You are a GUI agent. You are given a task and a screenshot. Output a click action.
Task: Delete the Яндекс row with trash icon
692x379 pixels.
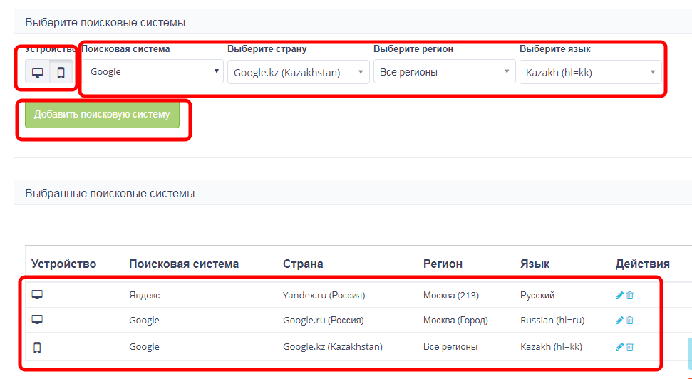point(630,295)
